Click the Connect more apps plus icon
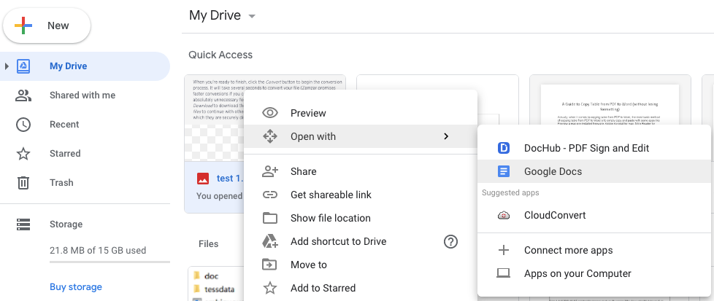714x301 pixels. 504,250
